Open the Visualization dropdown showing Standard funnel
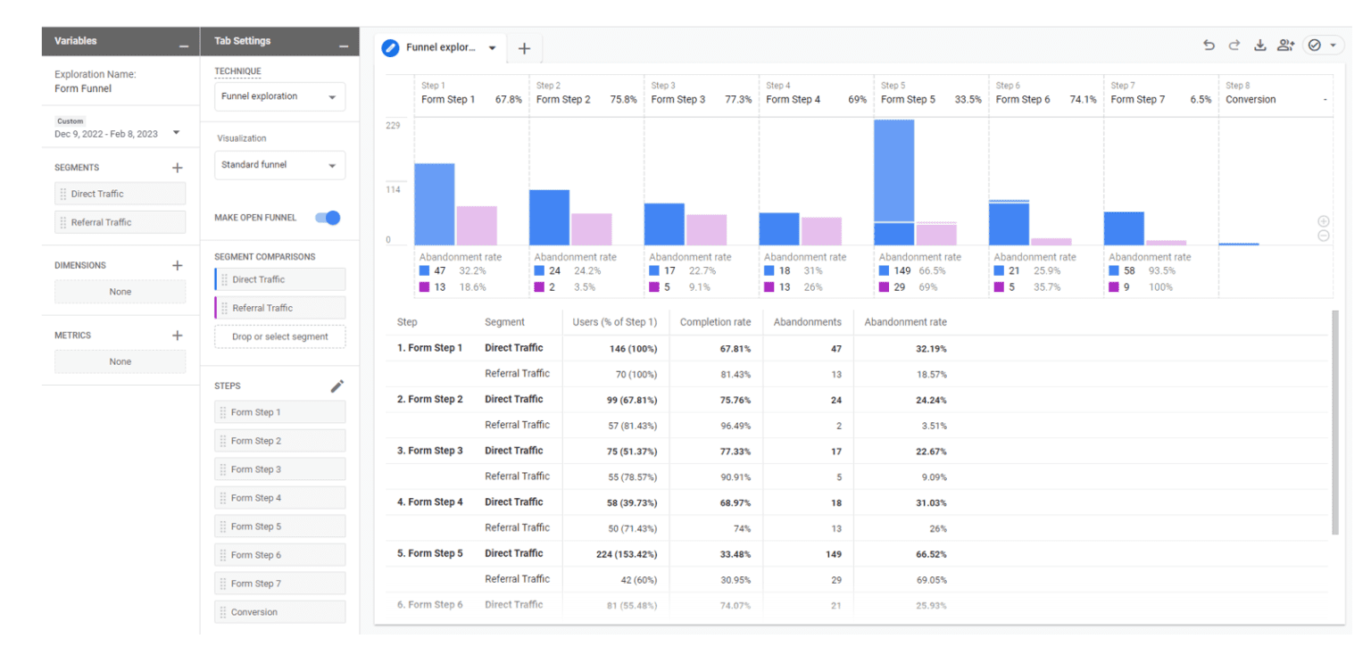The height and width of the screenshot is (655, 1371). 279,164
